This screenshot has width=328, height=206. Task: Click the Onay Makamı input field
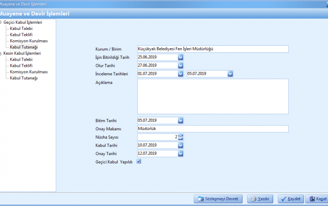pyautogui.click(x=213, y=129)
